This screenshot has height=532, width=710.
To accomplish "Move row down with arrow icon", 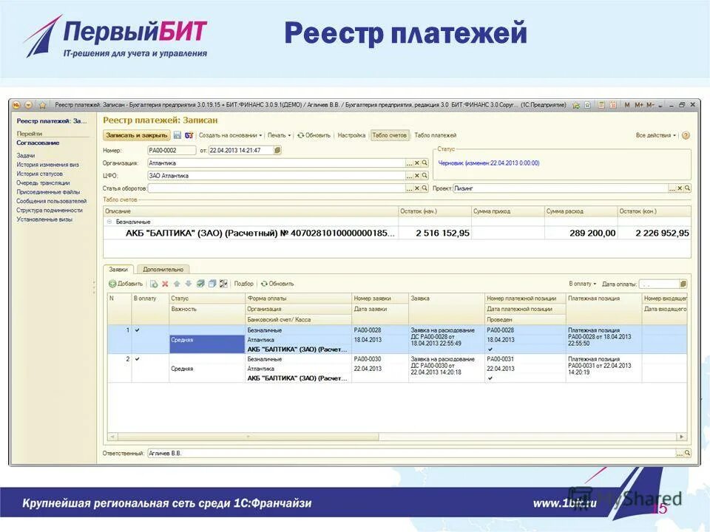I will 188,284.
